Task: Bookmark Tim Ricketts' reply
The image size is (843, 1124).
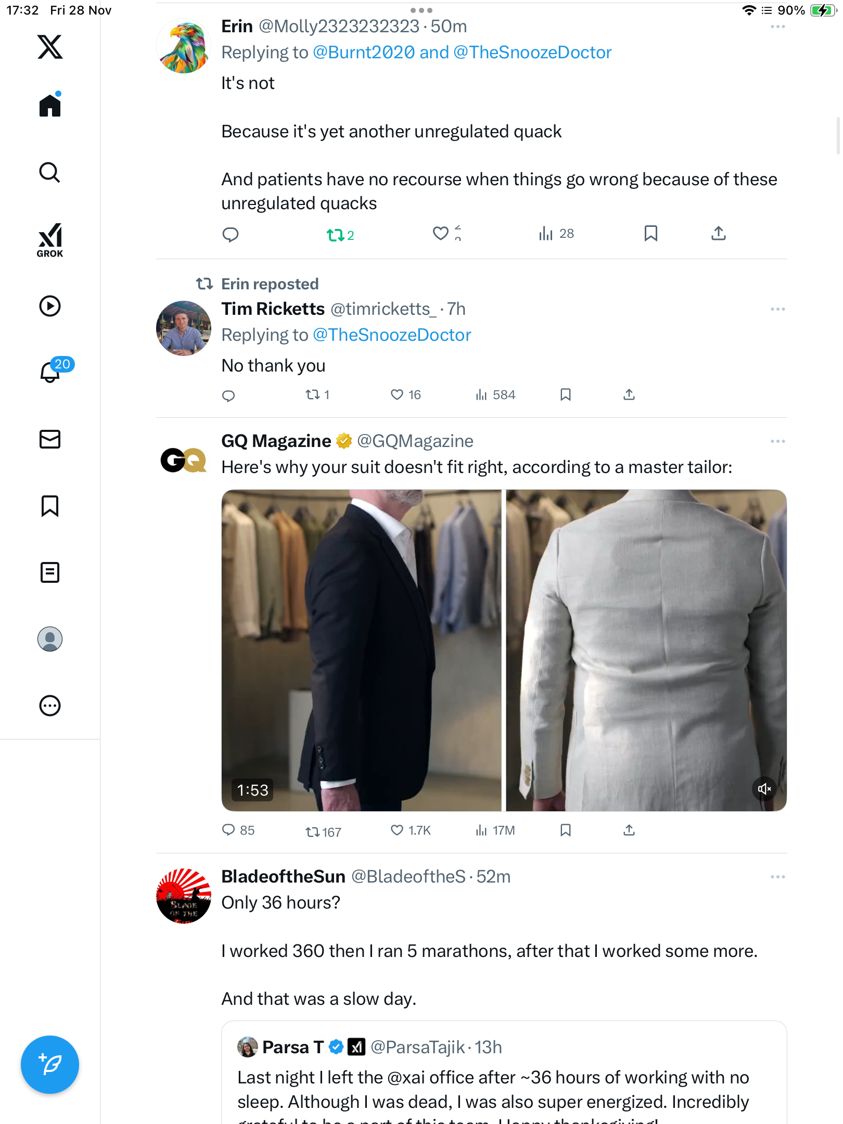Action: 566,395
